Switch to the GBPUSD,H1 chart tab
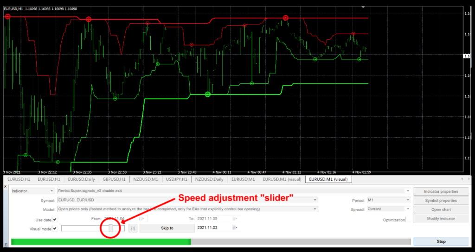This screenshot has height=252, width=475. (x=113, y=179)
